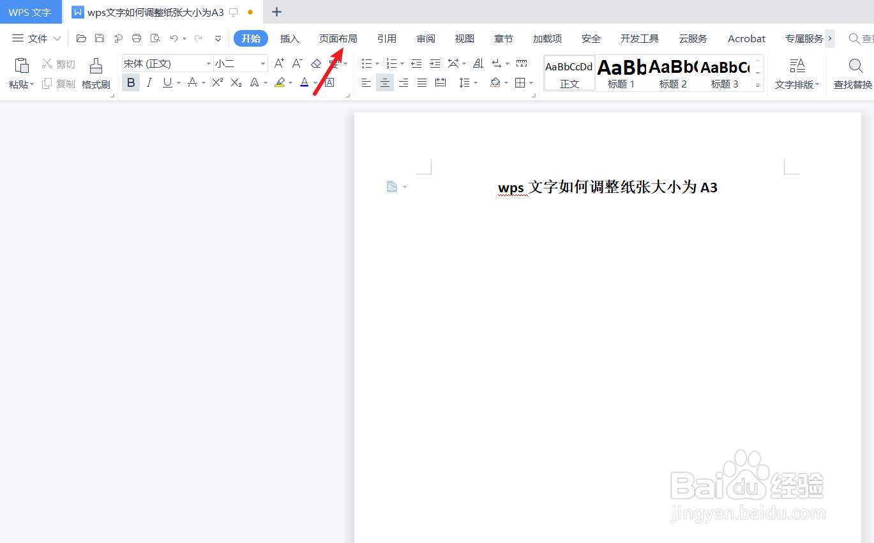
Task: Save the document with the save icon
Action: tap(100, 38)
